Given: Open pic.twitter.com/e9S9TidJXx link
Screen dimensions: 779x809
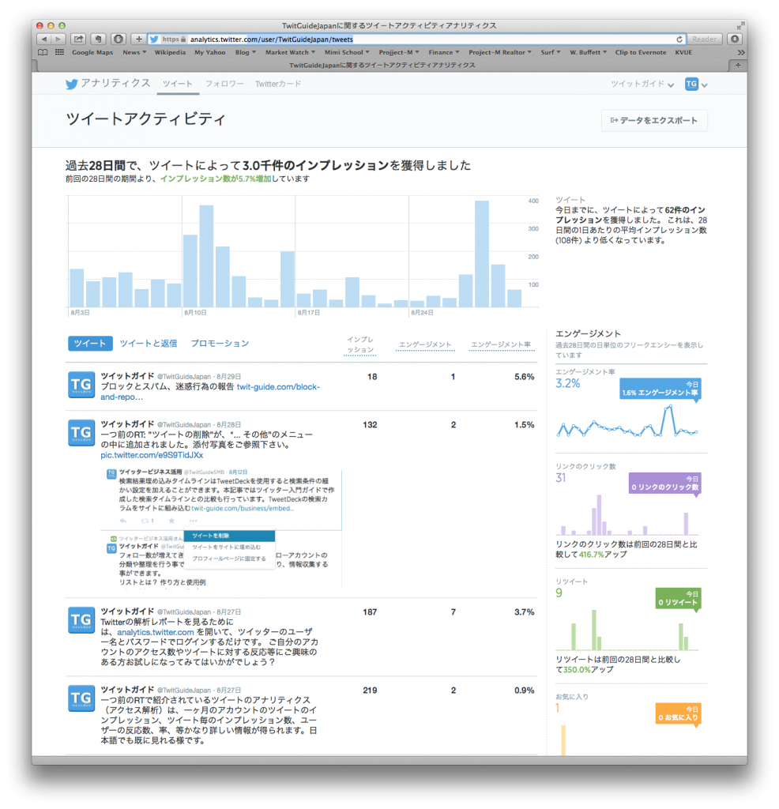Looking at the screenshot, I should coord(152,455).
